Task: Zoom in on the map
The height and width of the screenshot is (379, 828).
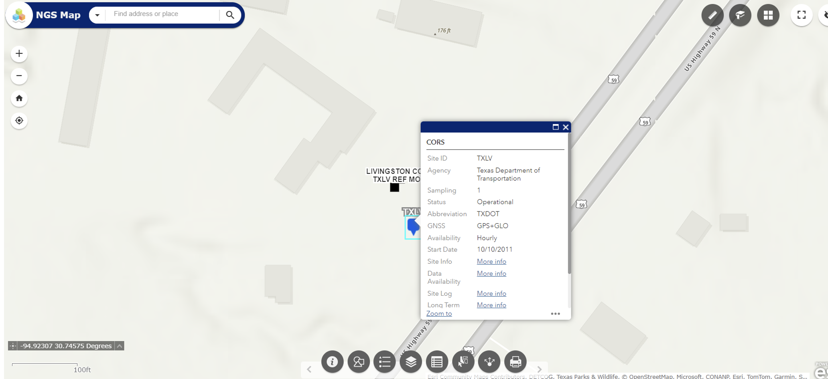Action: (x=19, y=54)
